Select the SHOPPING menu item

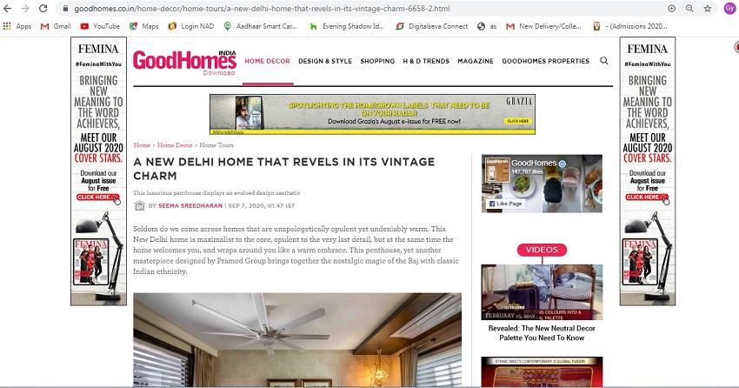(377, 61)
